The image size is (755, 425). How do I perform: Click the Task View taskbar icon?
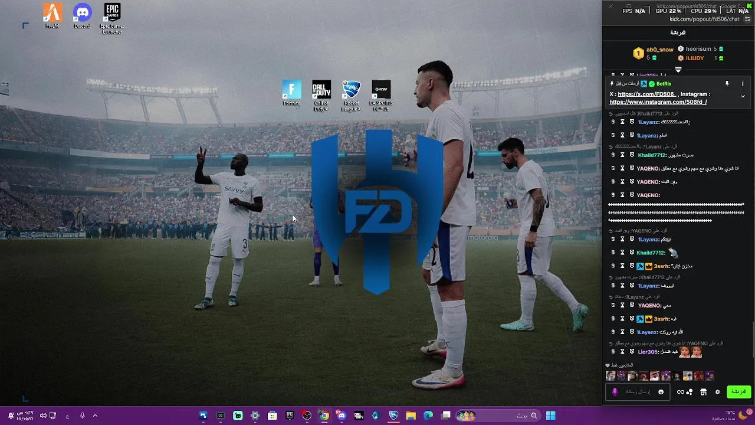pyautogui.click(x=446, y=416)
